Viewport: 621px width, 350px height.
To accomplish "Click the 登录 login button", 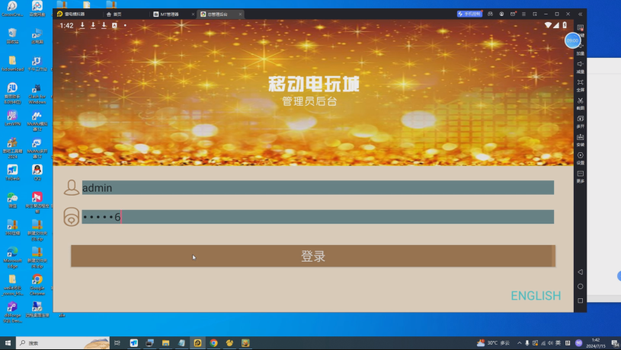I will [312, 256].
